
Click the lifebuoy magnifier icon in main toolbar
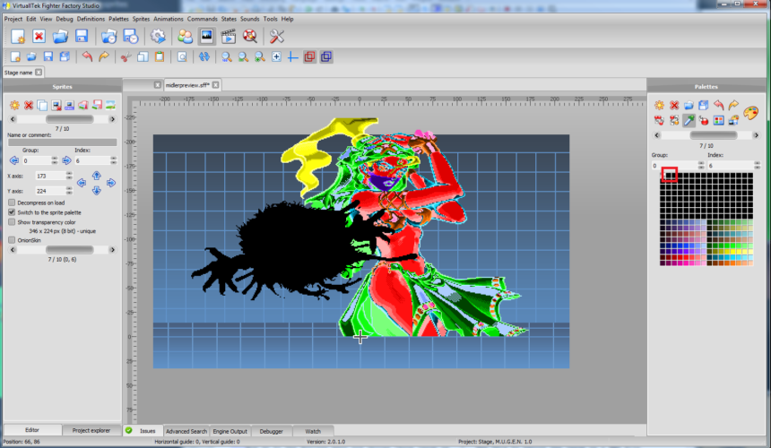[x=250, y=36]
